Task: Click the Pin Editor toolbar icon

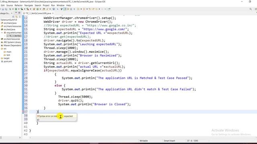Action: 109,9
